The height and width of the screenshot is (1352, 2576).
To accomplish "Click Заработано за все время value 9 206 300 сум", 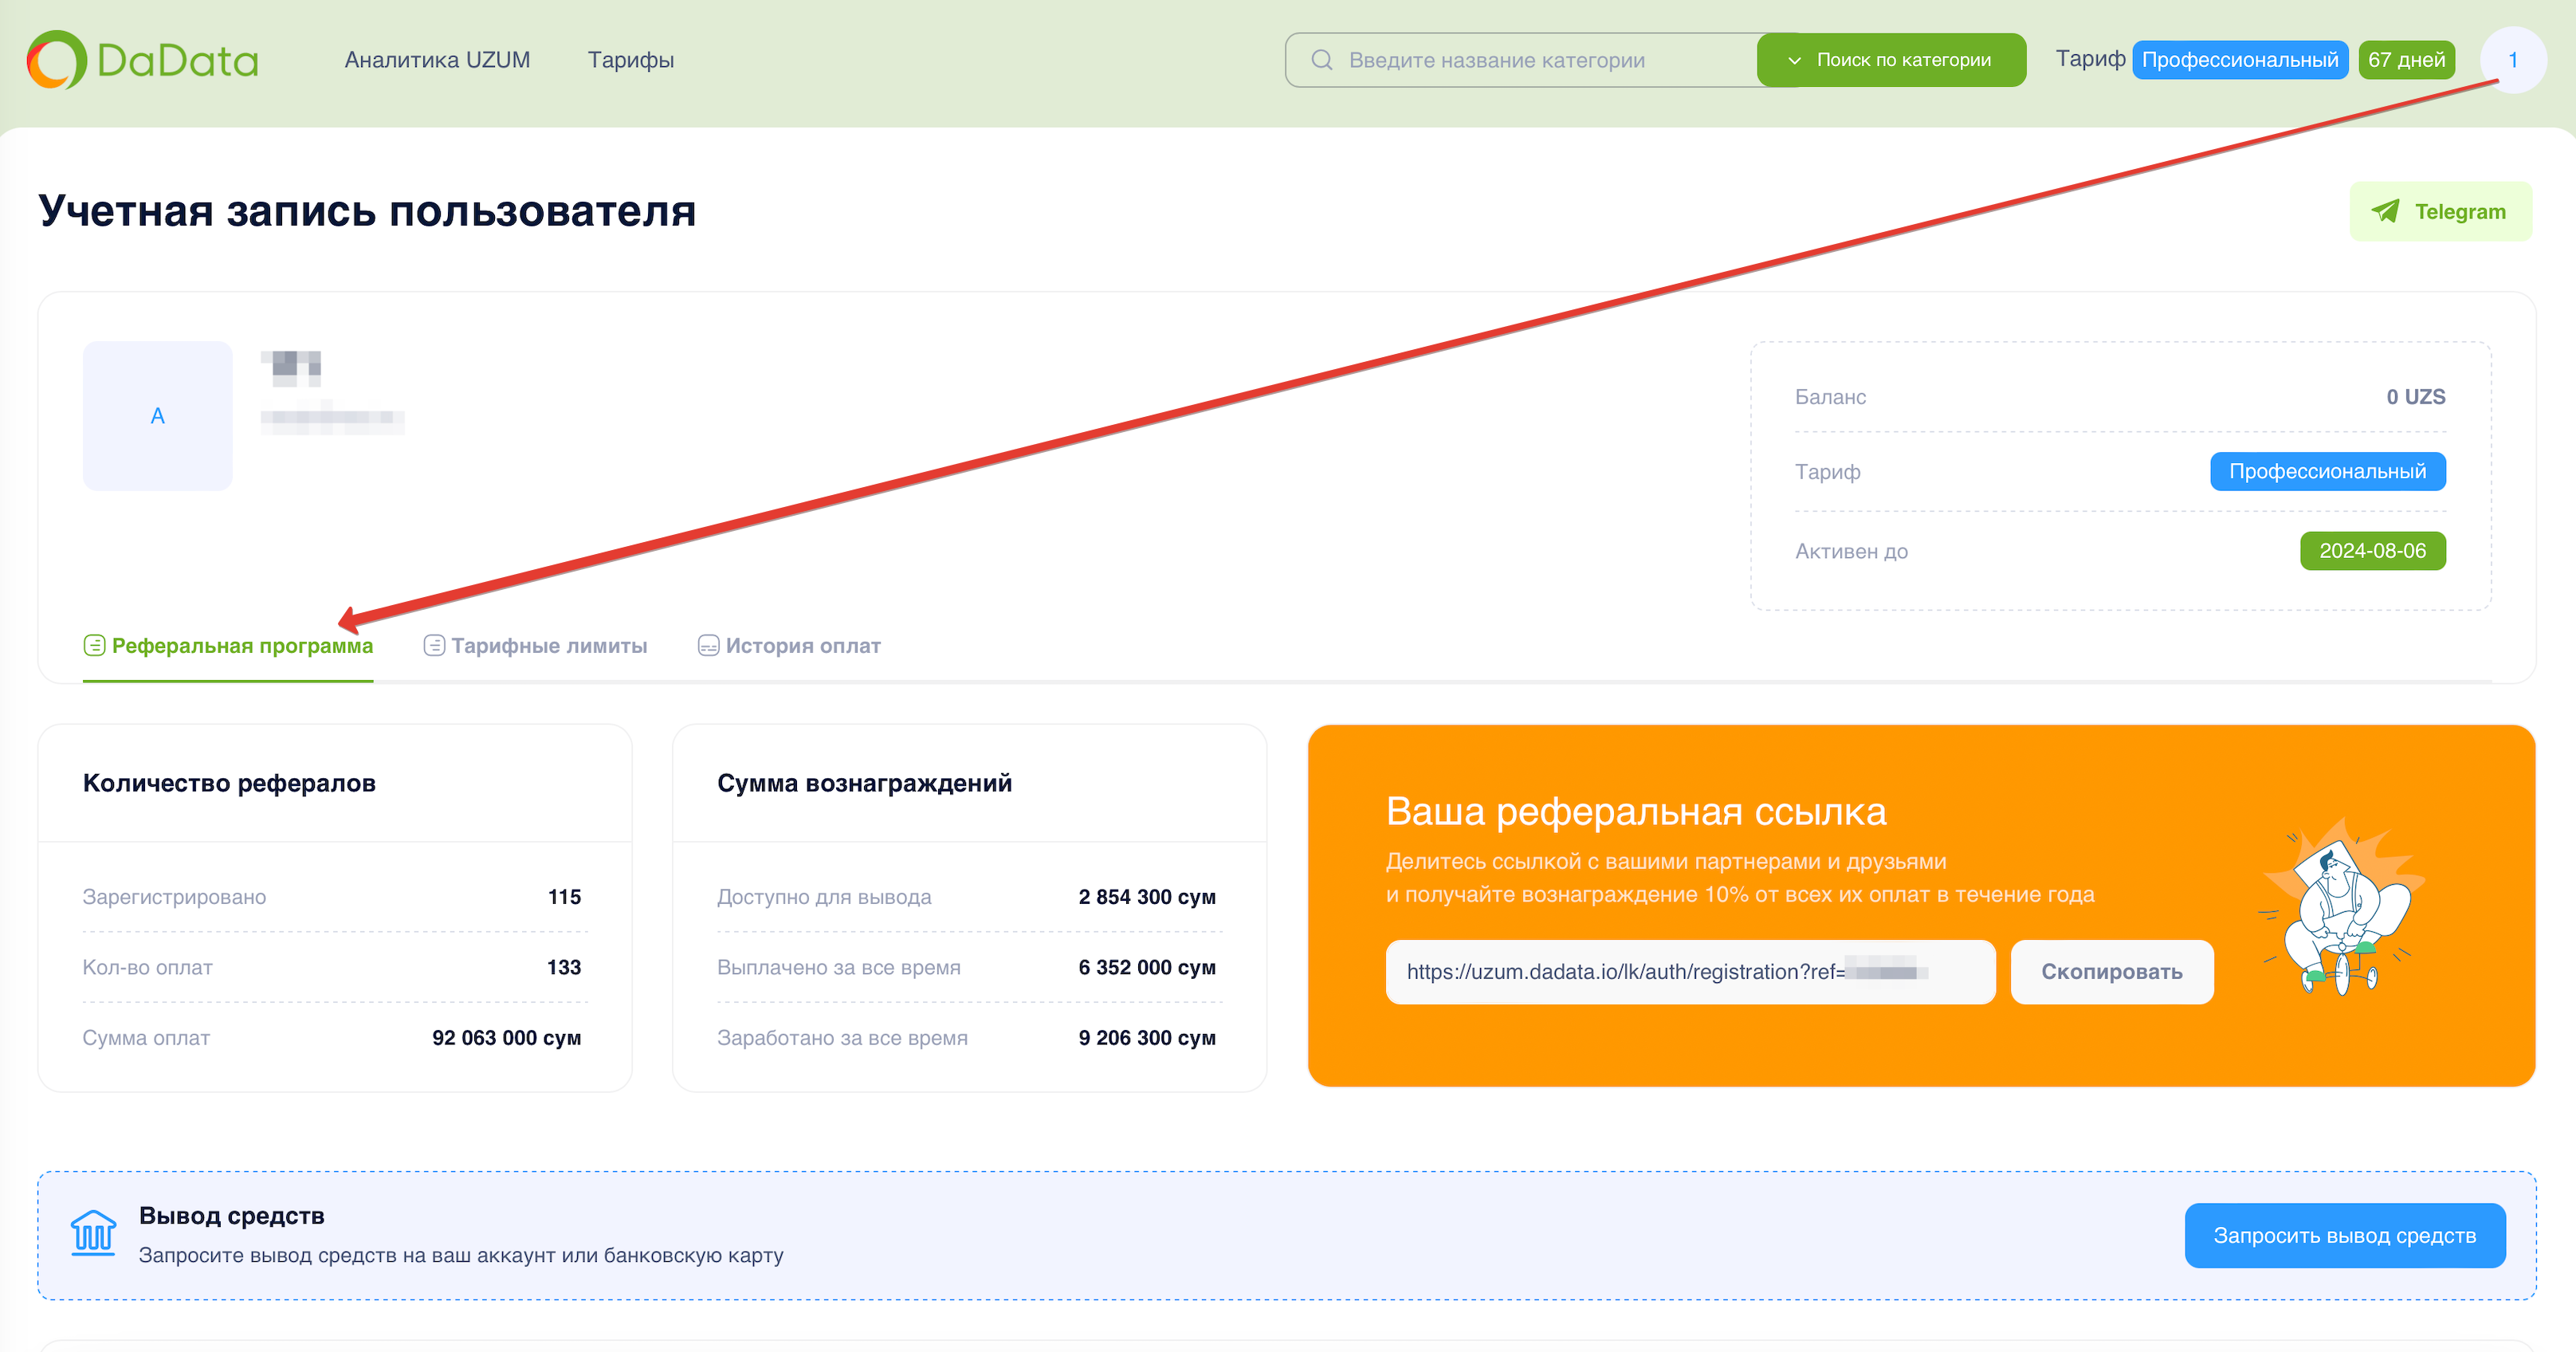I will pos(1147,1038).
